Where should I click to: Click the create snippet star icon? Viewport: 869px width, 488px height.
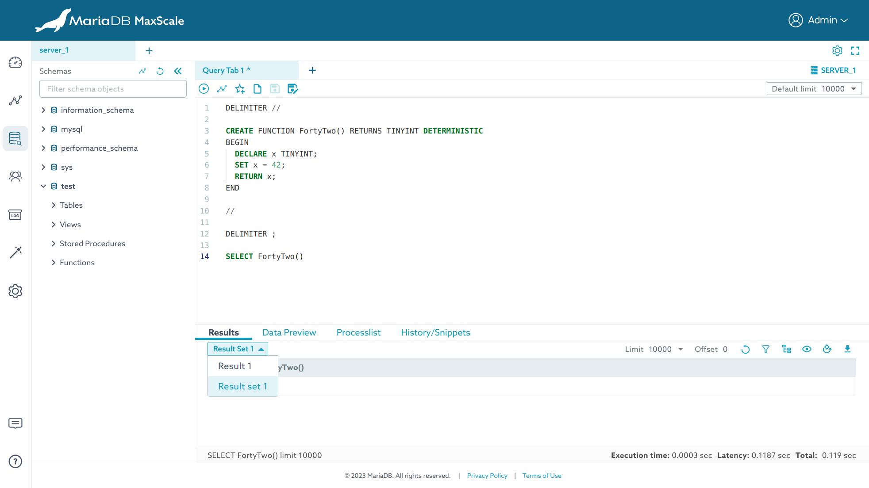coord(240,89)
